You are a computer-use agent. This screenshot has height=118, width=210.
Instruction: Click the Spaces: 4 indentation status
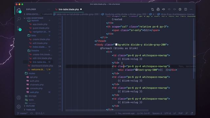click(x=157, y=113)
